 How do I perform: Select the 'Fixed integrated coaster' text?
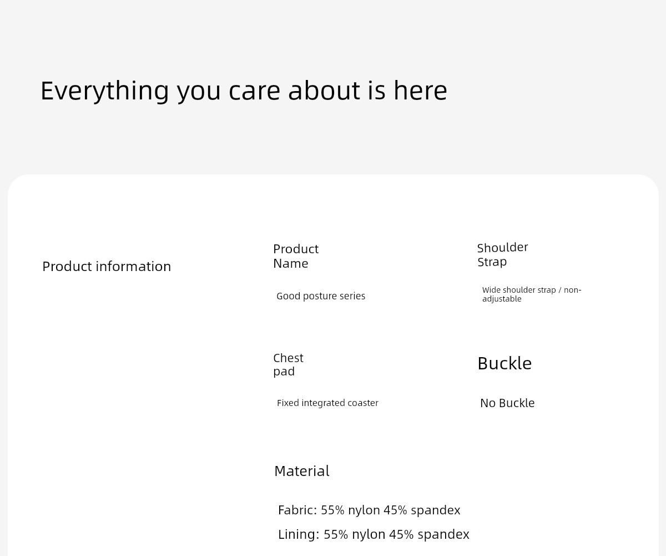point(327,403)
